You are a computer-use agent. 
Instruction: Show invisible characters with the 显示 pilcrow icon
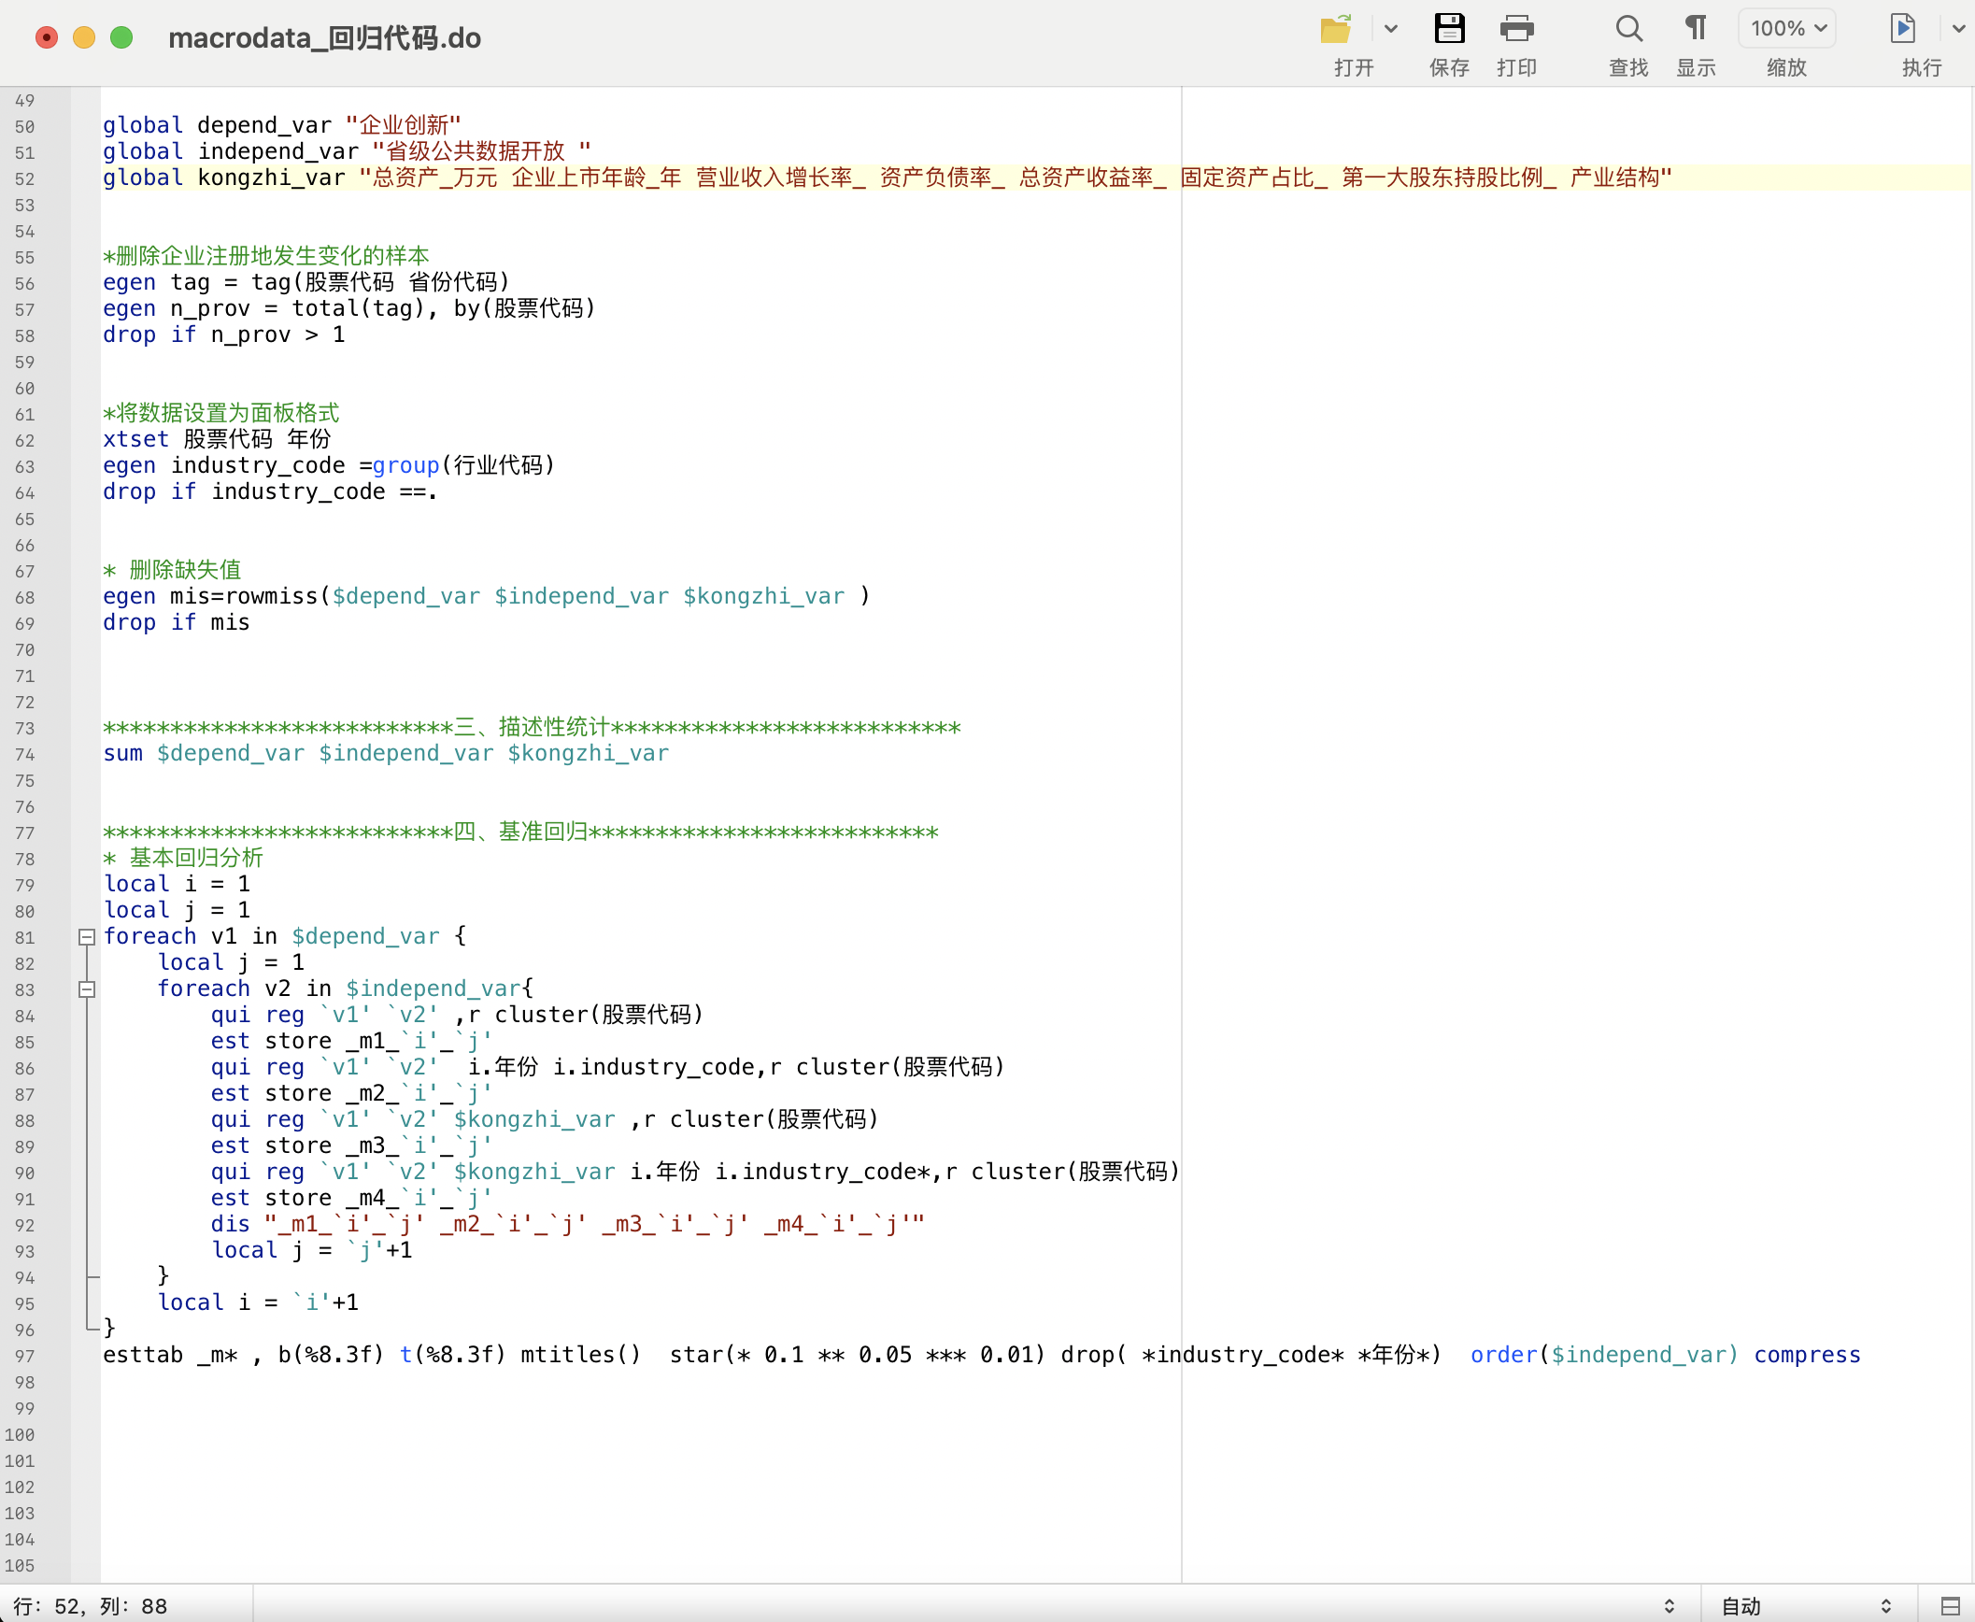coord(1696,29)
